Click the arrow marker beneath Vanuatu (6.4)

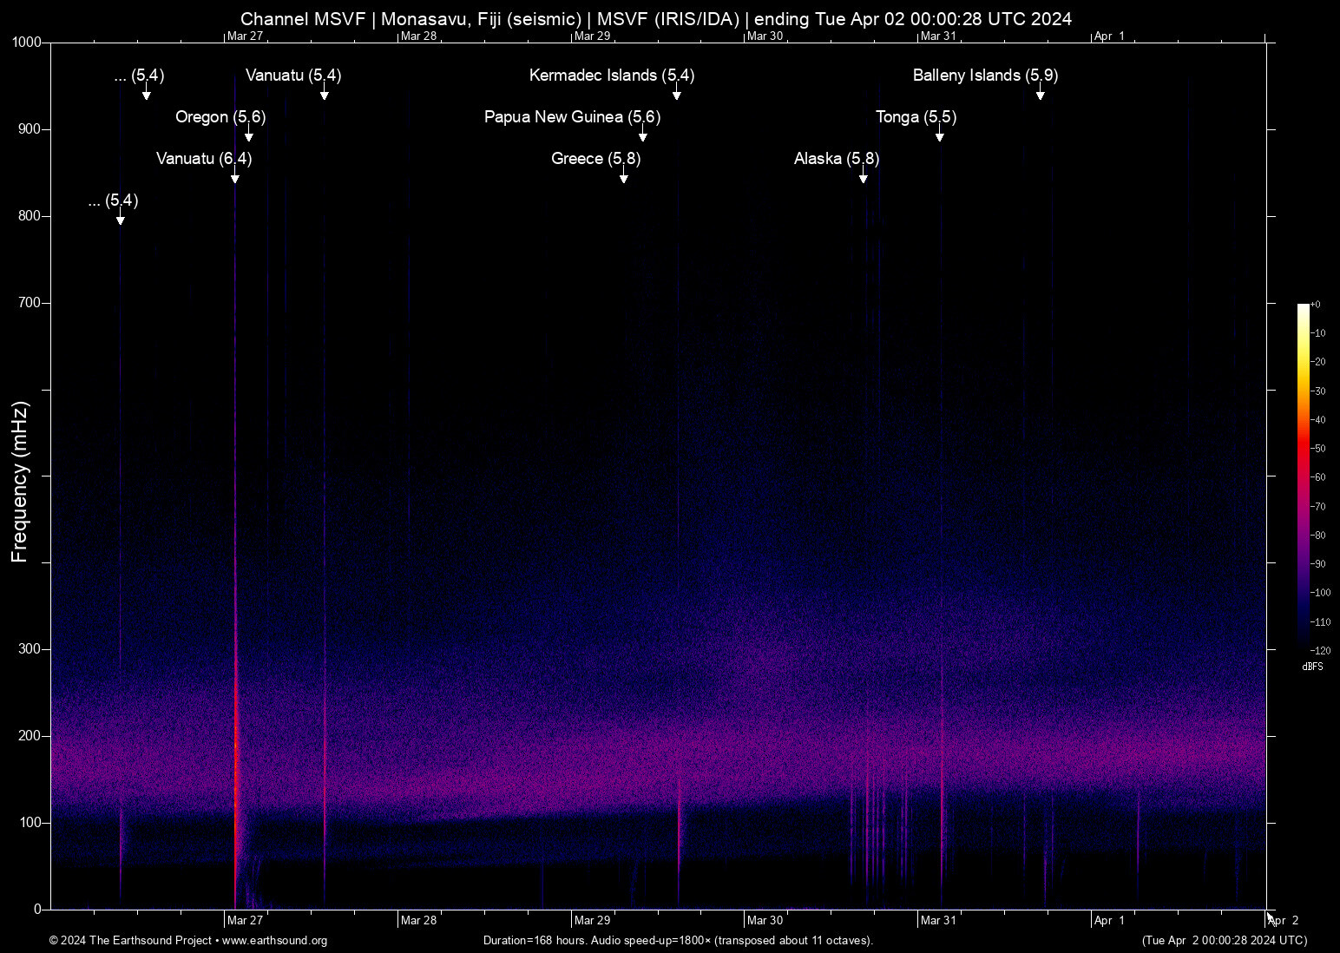pyautogui.click(x=235, y=176)
